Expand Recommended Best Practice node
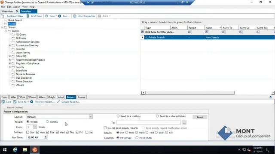Screen dimensions: 275x154 click(x=10, y=60)
